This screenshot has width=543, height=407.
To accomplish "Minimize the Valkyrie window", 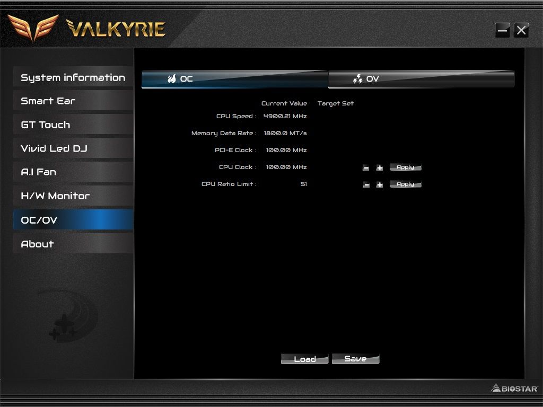I will pyautogui.click(x=503, y=30).
